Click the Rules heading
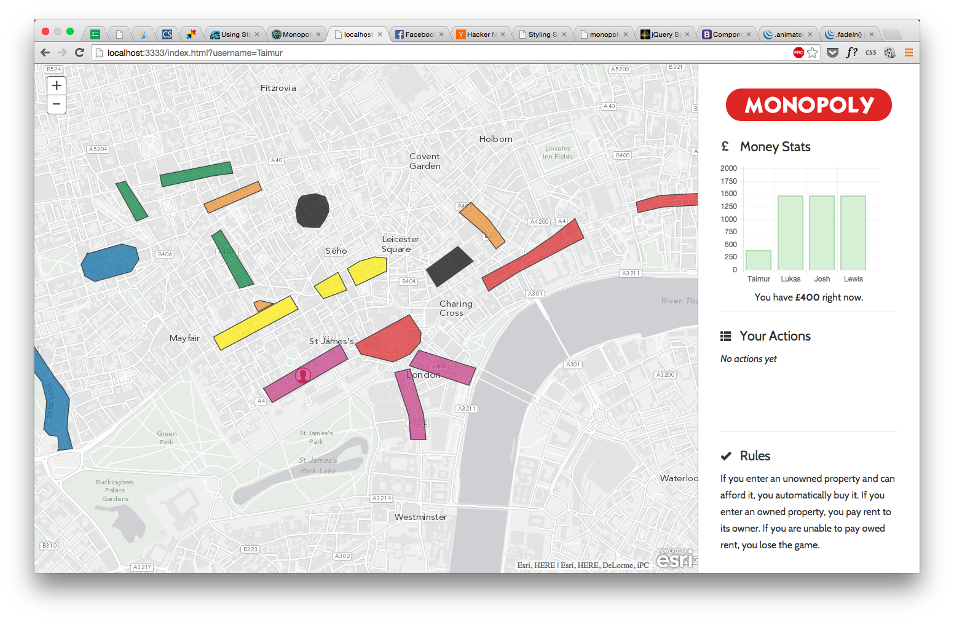954x622 pixels. pyautogui.click(x=755, y=456)
